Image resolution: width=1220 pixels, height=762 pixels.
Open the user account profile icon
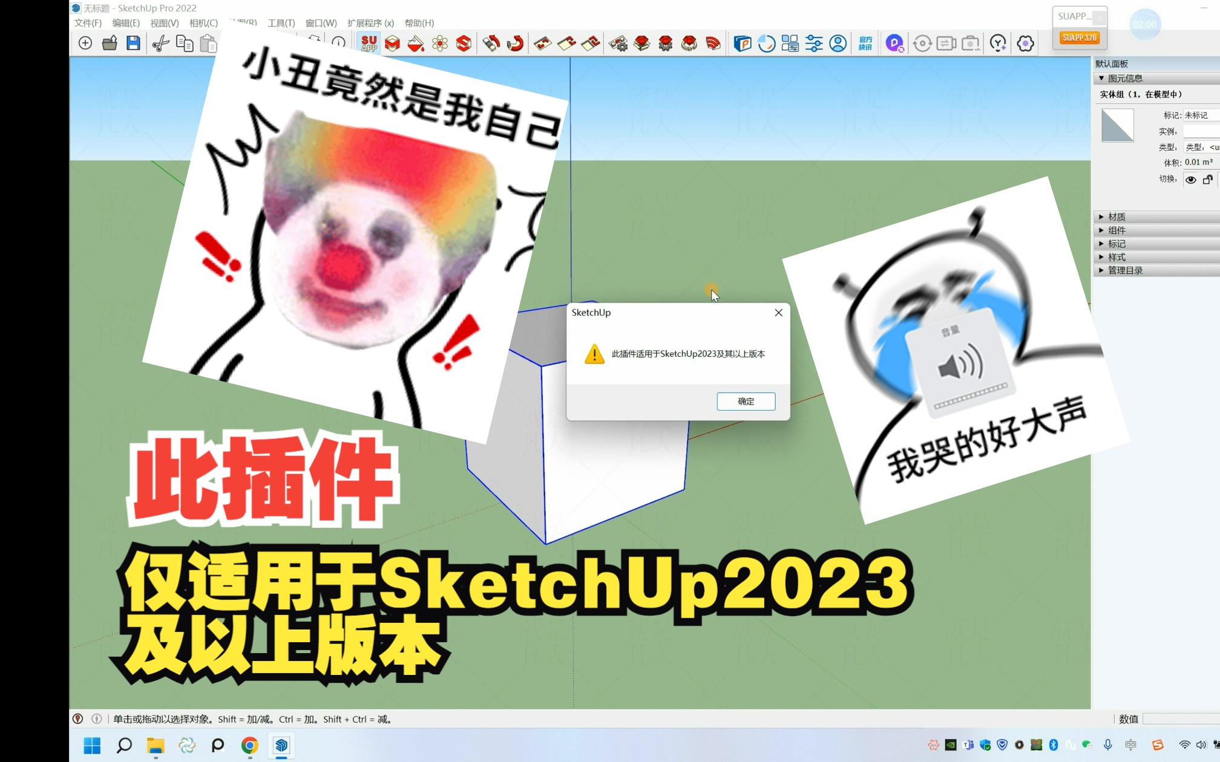tap(838, 44)
